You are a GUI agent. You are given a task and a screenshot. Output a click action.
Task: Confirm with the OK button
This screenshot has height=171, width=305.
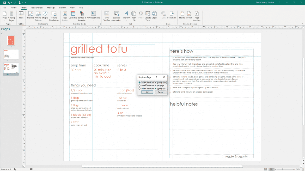(147, 92)
